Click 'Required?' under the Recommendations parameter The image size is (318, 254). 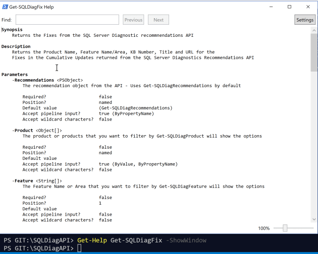34,97
